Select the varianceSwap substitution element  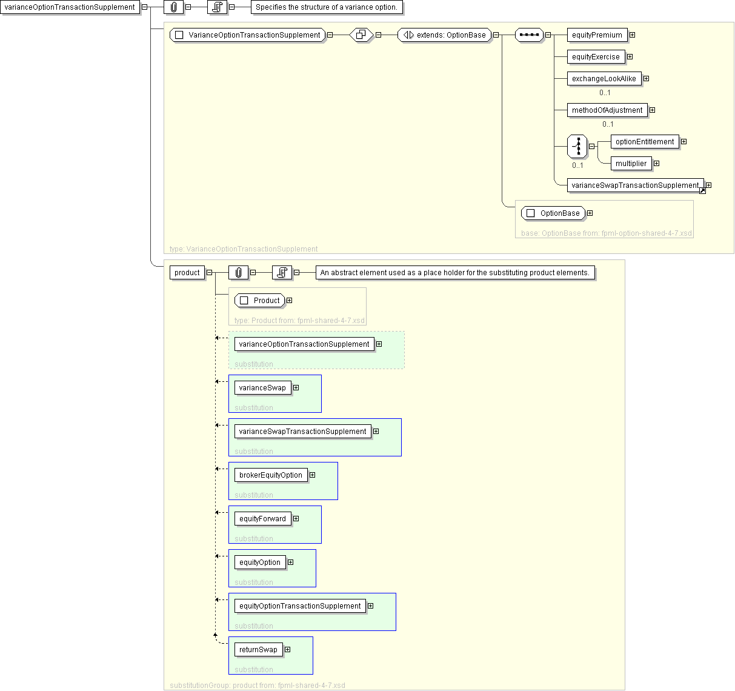pyautogui.click(x=262, y=388)
